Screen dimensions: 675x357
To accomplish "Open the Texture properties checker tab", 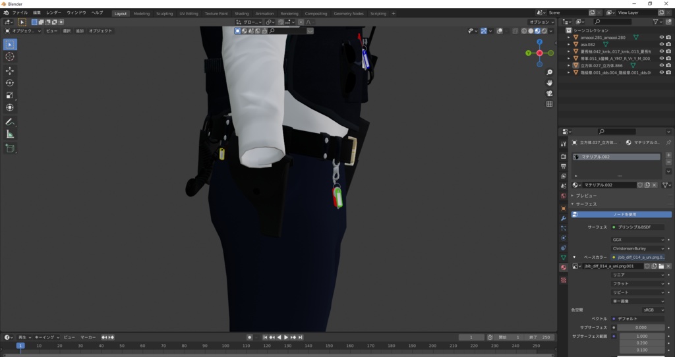I will pos(564,280).
